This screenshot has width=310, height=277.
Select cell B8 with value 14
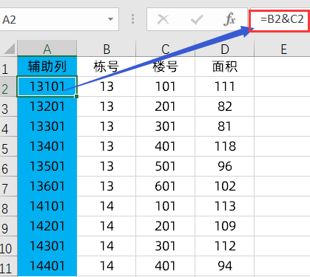point(107,206)
